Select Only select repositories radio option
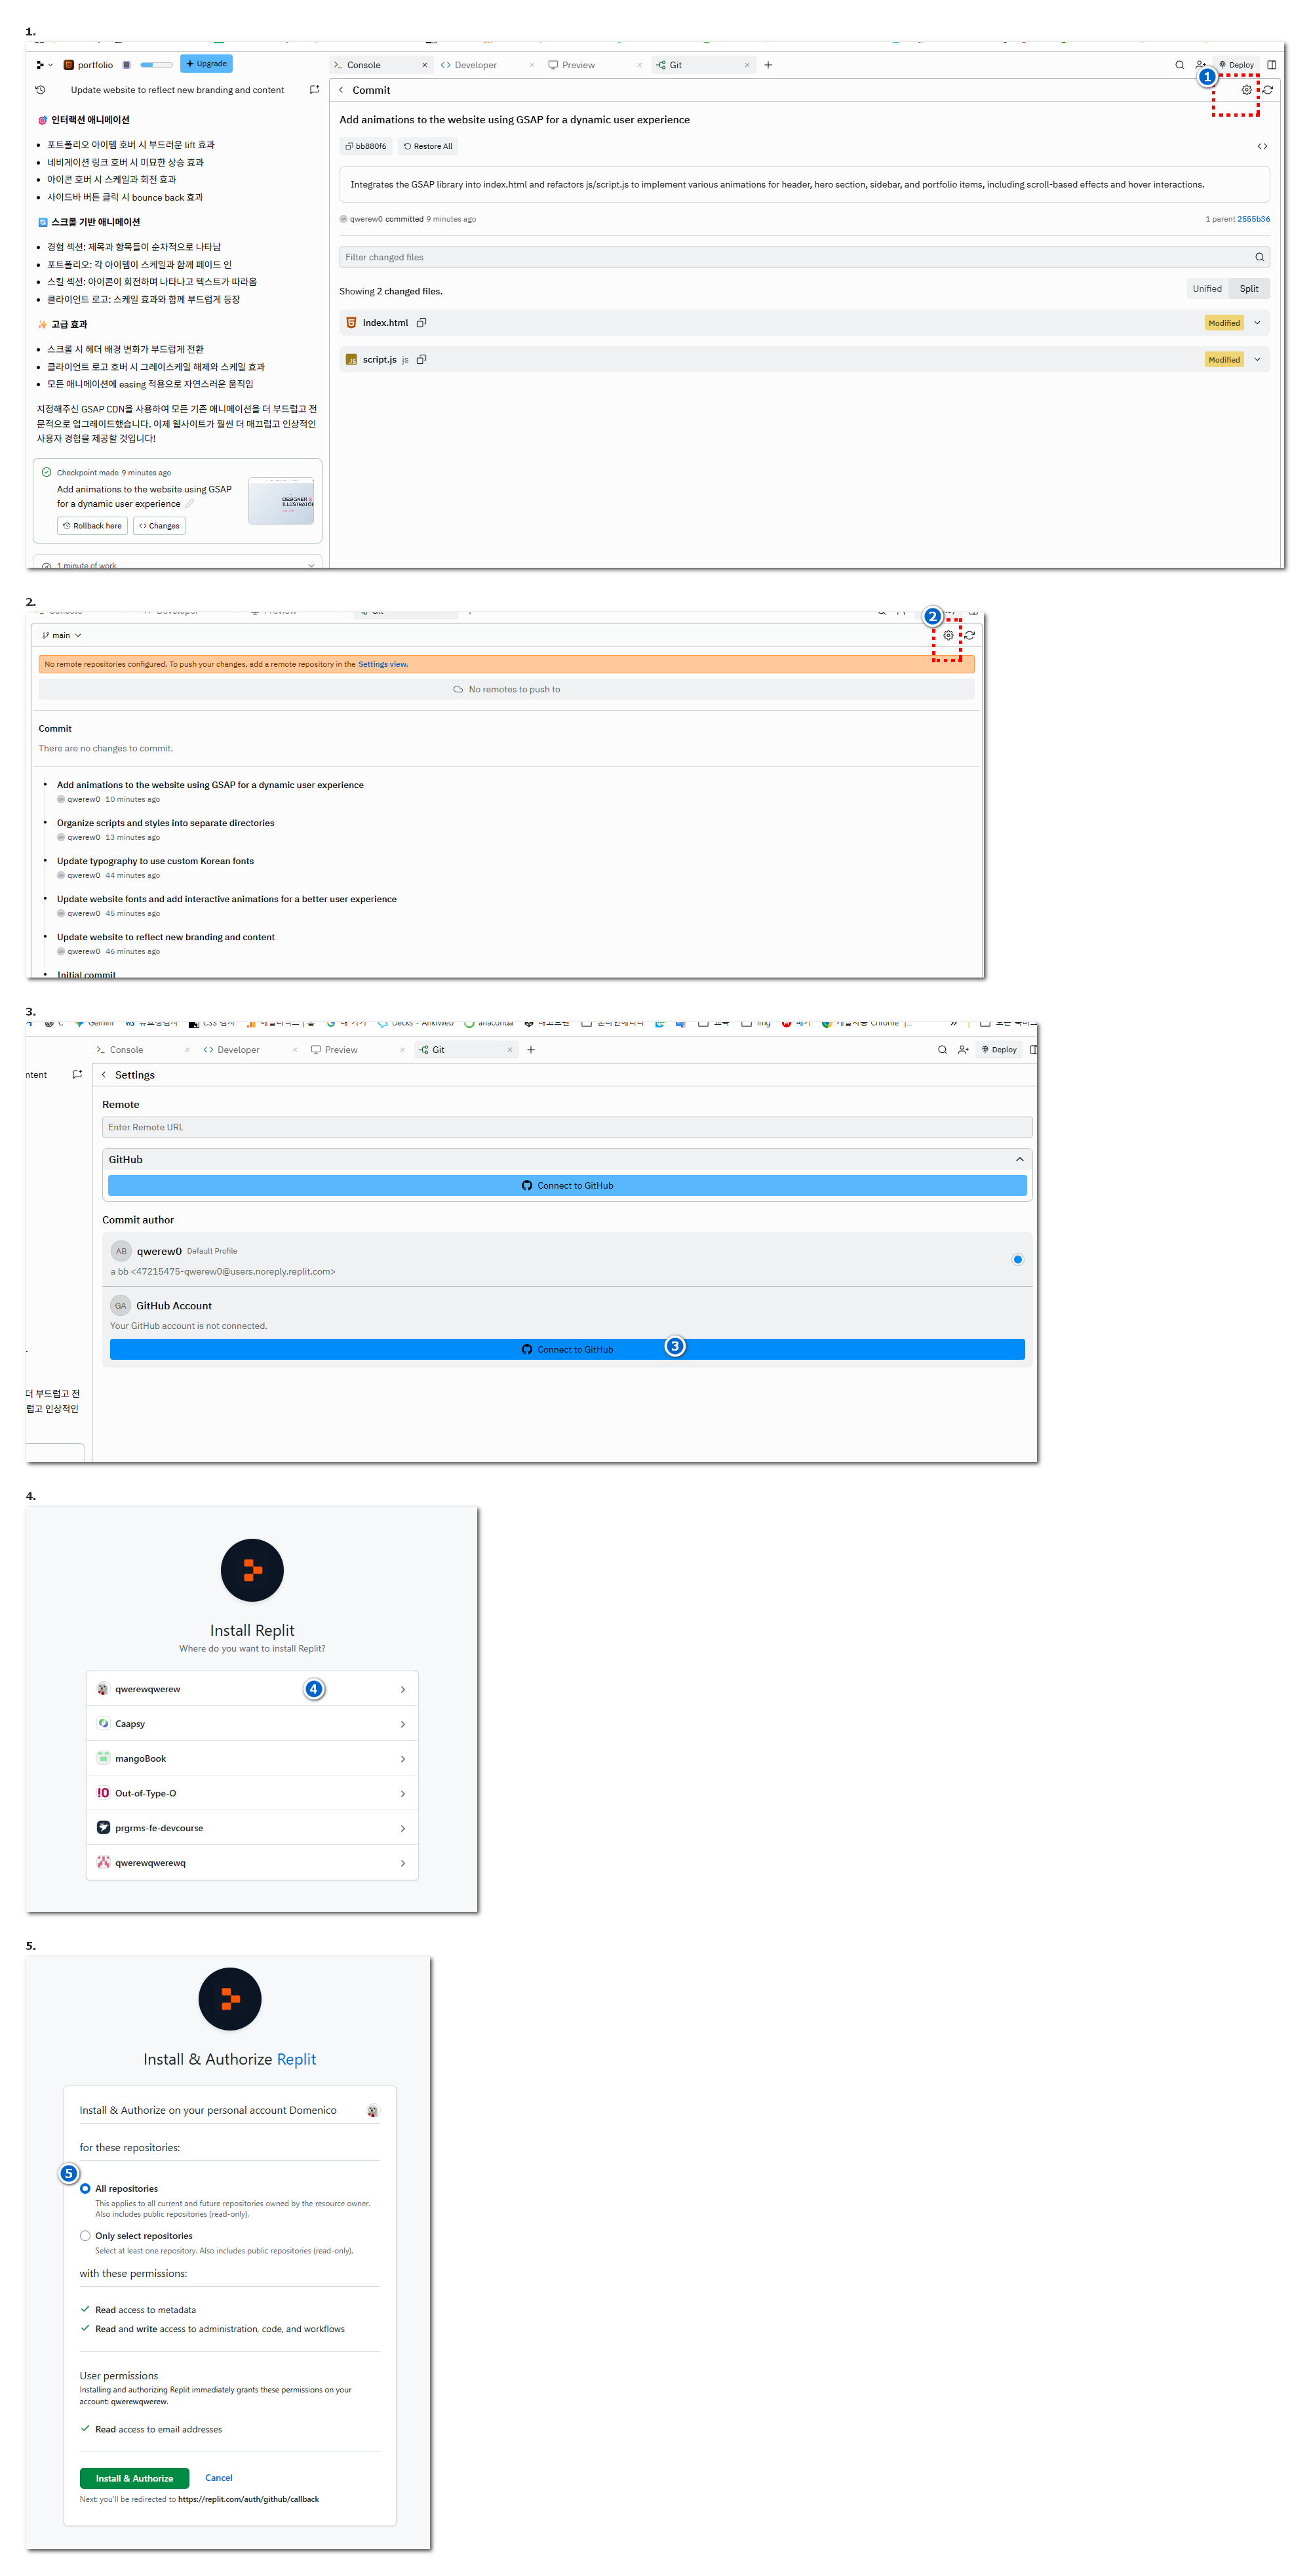This screenshot has height=2576, width=1311. pyautogui.click(x=85, y=2236)
